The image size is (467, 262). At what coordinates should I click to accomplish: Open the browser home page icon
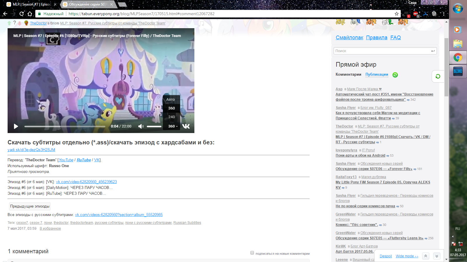point(30,14)
